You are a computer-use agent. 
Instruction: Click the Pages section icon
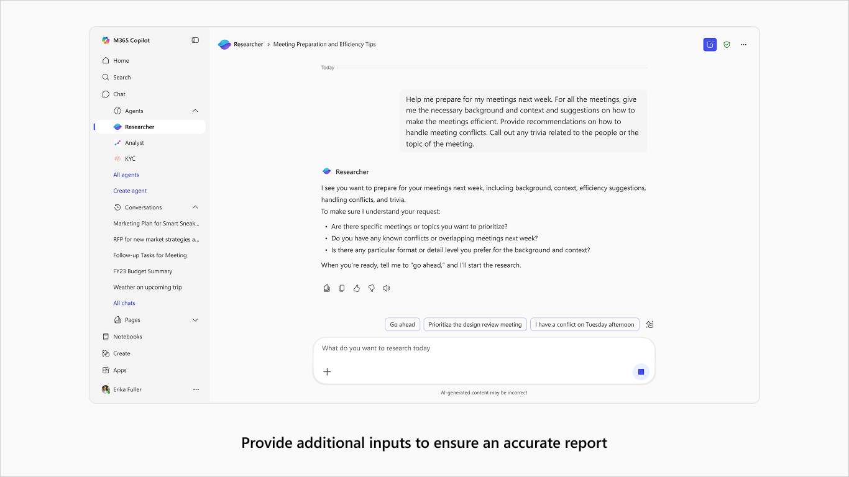pos(117,320)
